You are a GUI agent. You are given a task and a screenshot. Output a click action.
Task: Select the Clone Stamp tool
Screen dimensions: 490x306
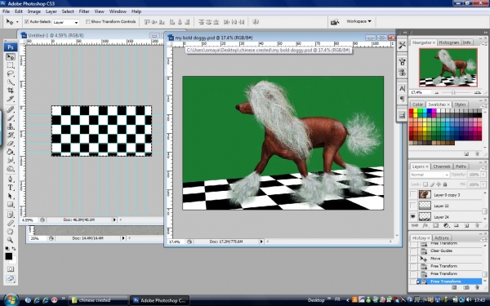(x=11, y=126)
